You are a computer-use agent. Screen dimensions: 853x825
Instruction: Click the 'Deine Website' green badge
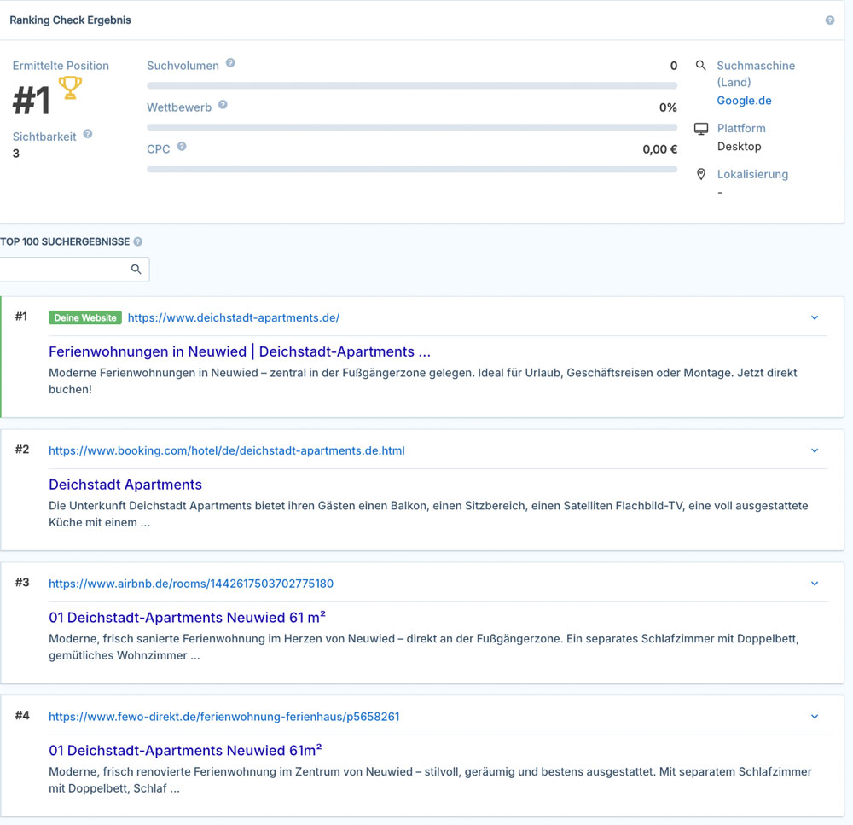(85, 318)
